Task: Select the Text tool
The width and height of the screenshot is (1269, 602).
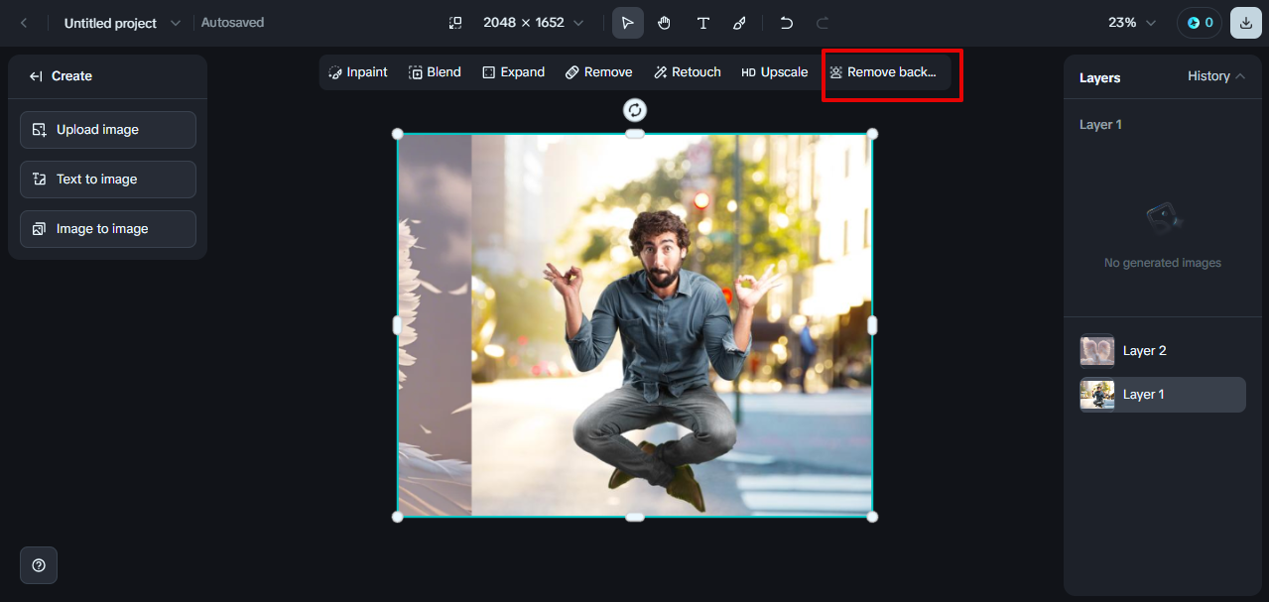Action: point(702,23)
